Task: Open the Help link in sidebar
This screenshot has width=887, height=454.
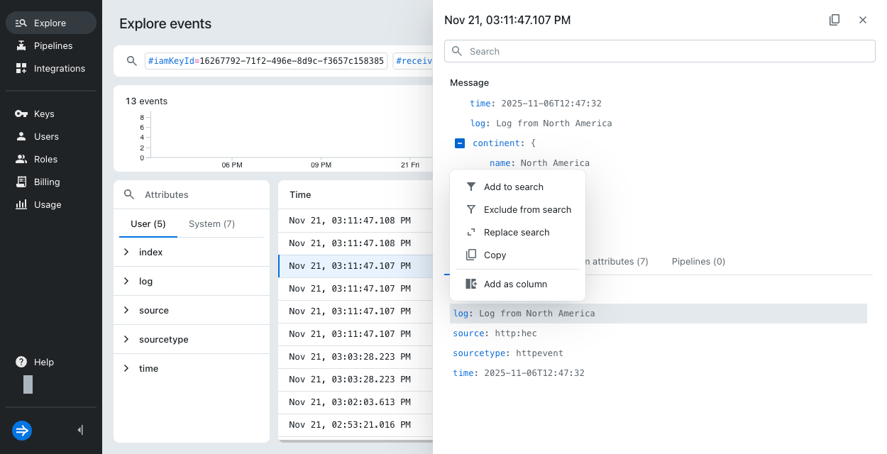Action: (x=43, y=362)
